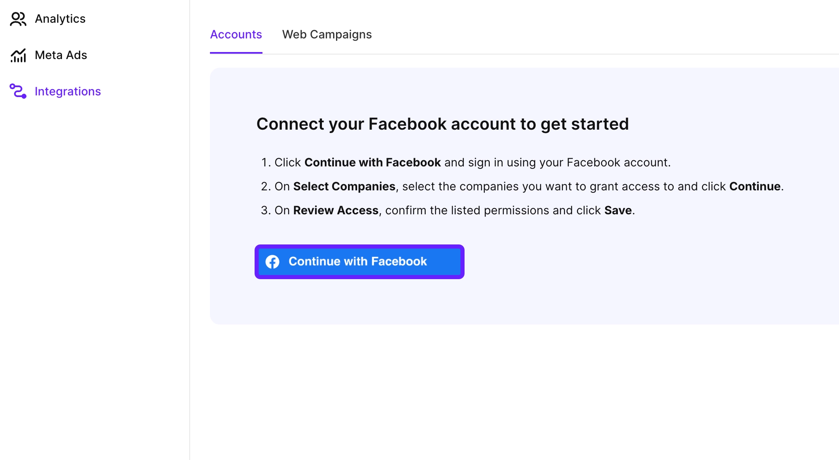The height and width of the screenshot is (460, 839).
Task: Click the purple underline beneath Accounts tab
Action: [x=236, y=53]
